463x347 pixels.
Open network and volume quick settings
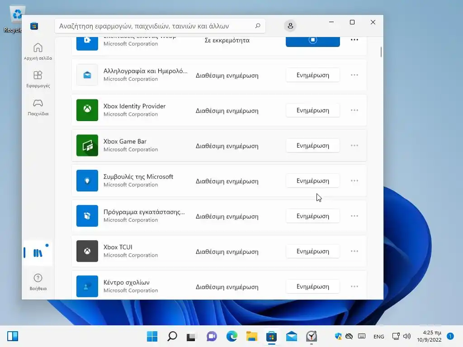point(402,336)
